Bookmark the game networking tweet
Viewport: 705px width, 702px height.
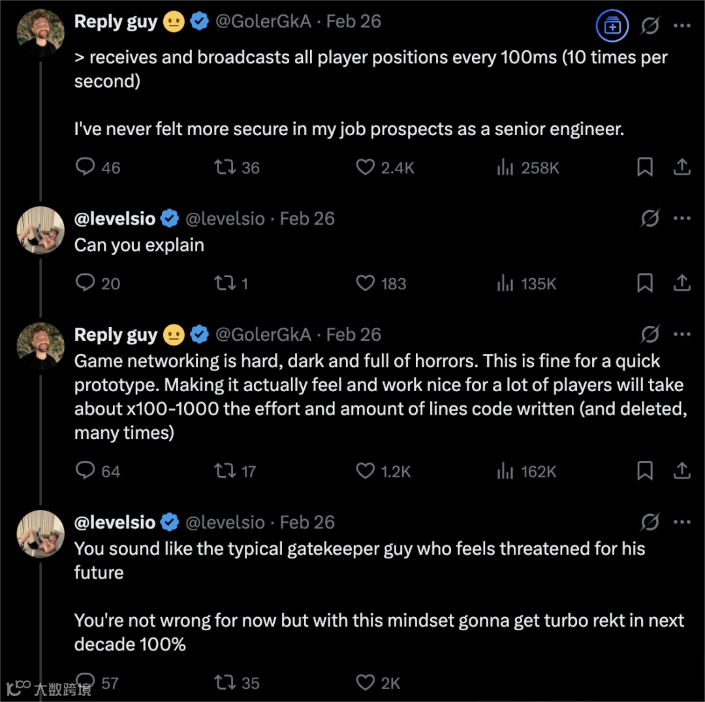[645, 471]
